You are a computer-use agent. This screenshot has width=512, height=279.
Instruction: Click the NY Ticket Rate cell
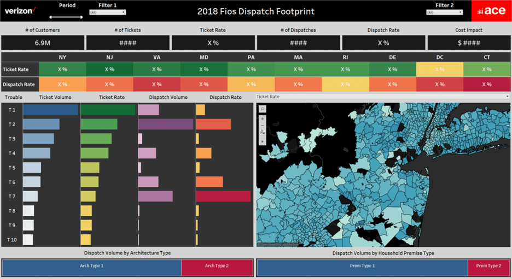[62, 69]
